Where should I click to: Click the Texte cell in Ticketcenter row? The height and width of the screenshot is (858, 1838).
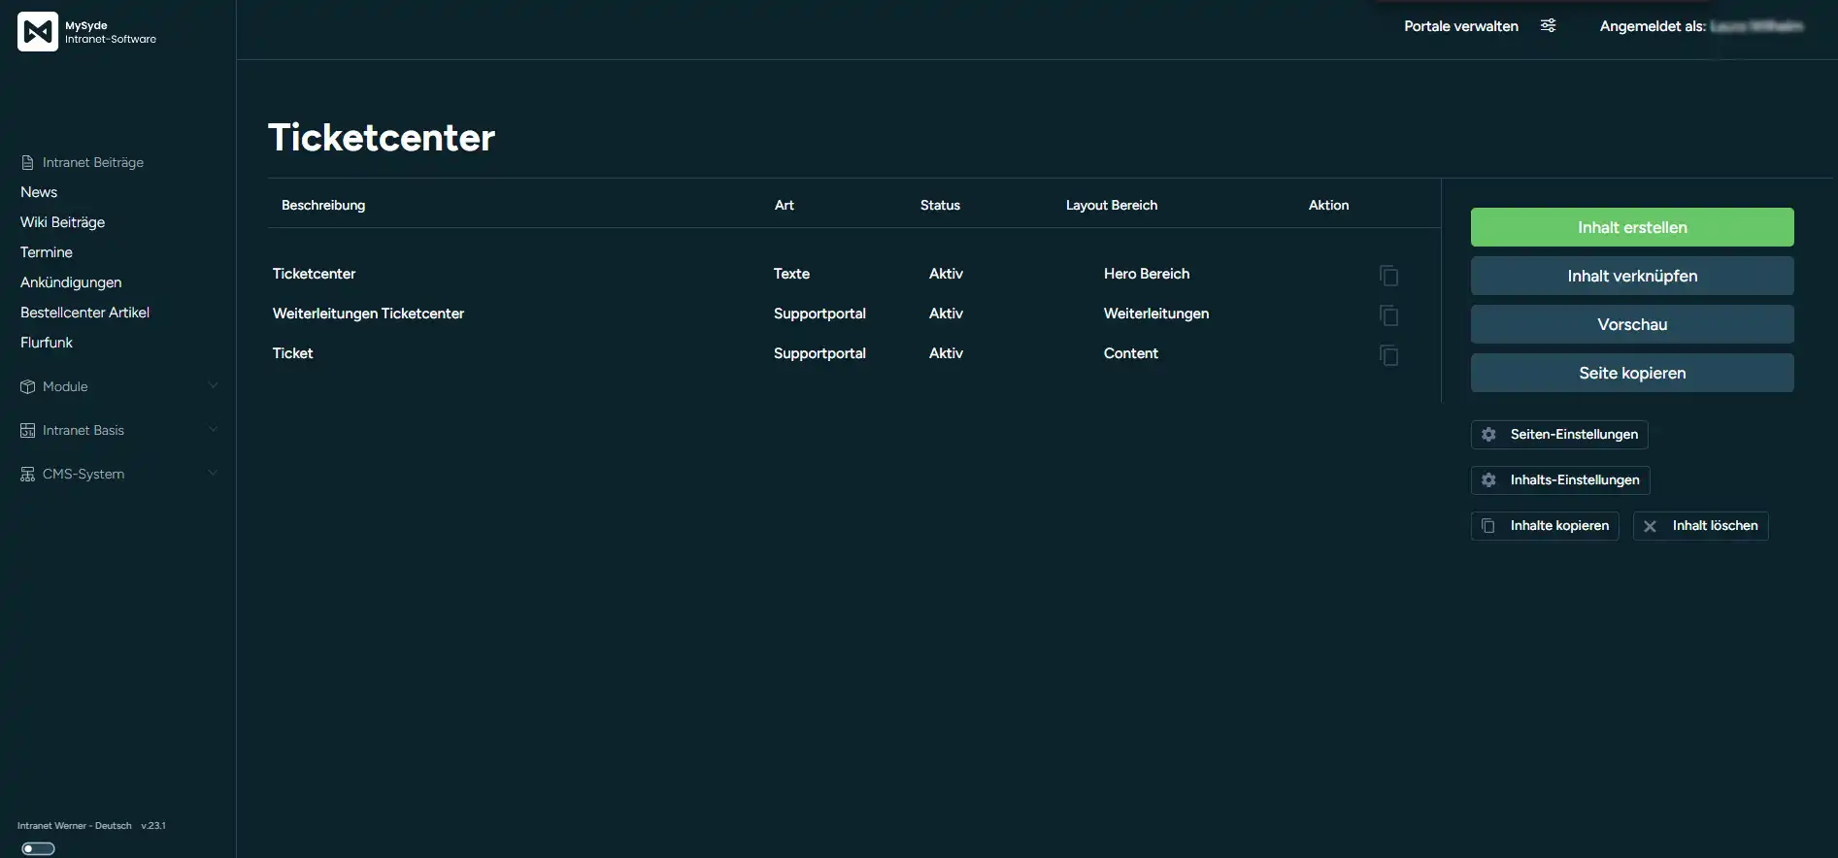pyautogui.click(x=791, y=274)
